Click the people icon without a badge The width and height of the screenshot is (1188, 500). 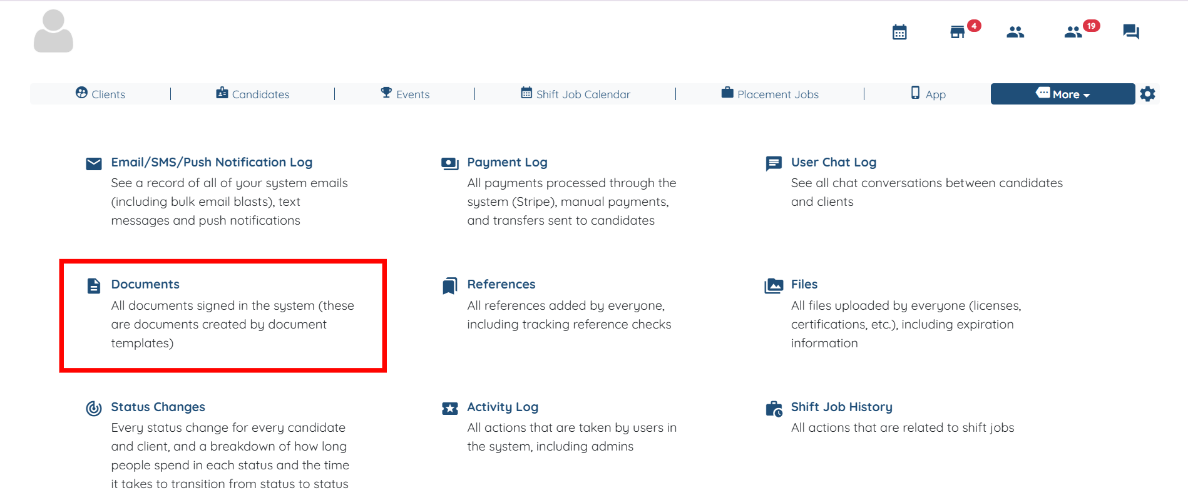[x=1015, y=32]
